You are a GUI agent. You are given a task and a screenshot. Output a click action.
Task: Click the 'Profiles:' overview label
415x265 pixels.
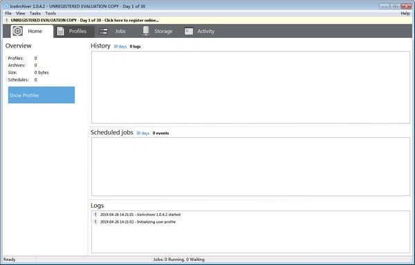point(16,58)
